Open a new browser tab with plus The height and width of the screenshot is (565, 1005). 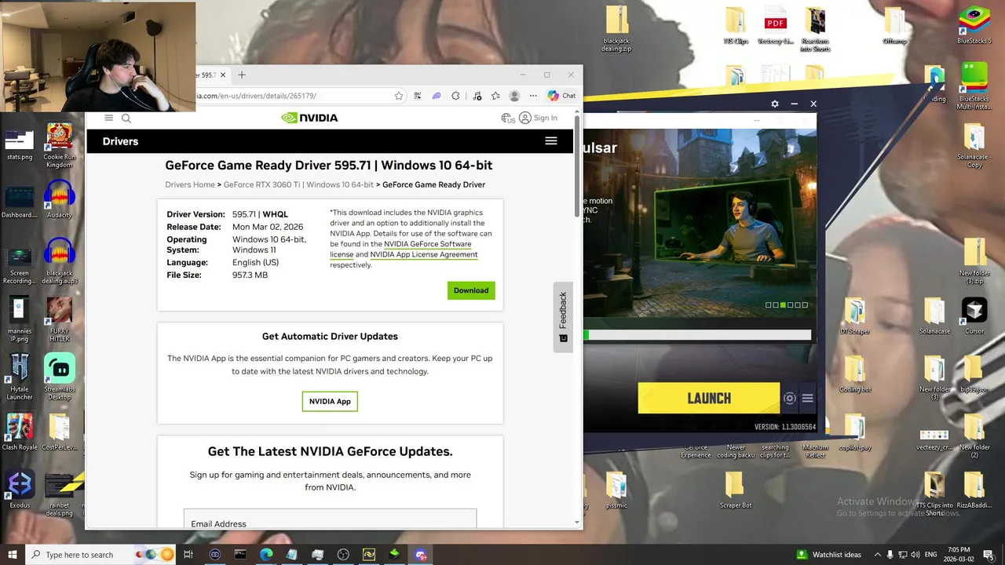pos(242,75)
